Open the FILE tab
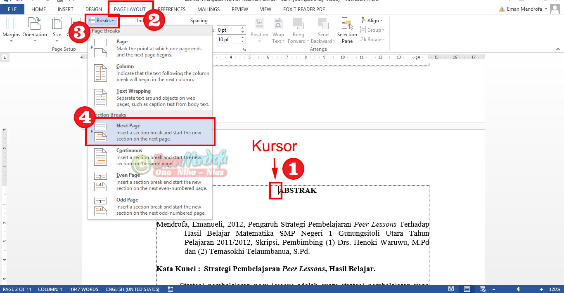 [x=12, y=9]
